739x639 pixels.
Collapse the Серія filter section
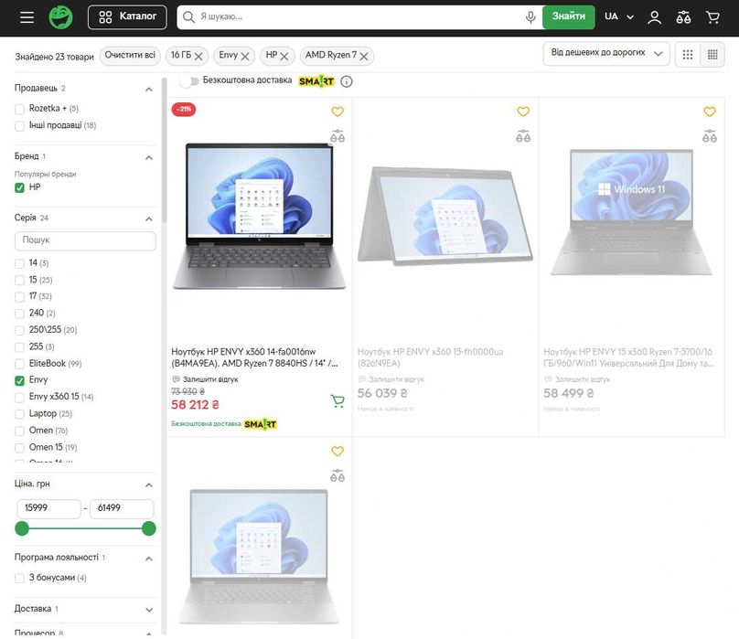point(149,218)
